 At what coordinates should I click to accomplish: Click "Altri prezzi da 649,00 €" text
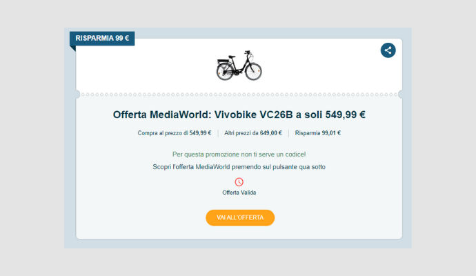point(253,133)
